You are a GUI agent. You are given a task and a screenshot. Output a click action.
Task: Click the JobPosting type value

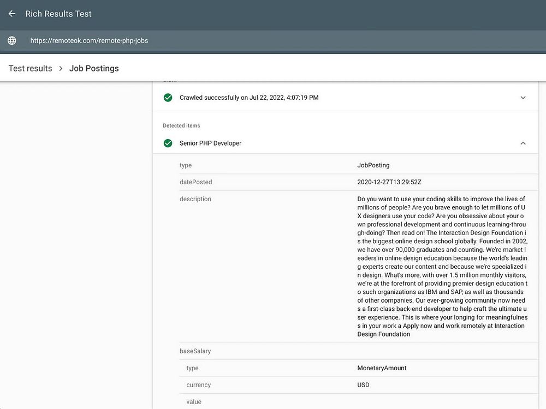(x=373, y=165)
